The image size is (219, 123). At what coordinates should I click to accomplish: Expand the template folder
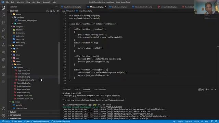11,27
